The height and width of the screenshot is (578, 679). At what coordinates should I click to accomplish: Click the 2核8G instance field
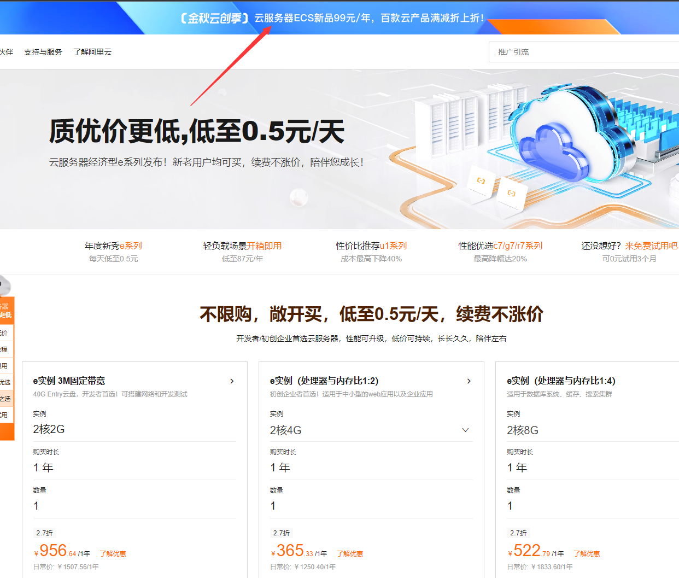593,430
